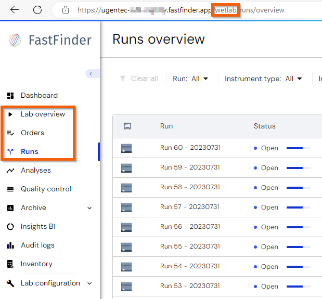Click Open status of Run 59
Viewport: 322px width, 299px height.
[x=266, y=168]
